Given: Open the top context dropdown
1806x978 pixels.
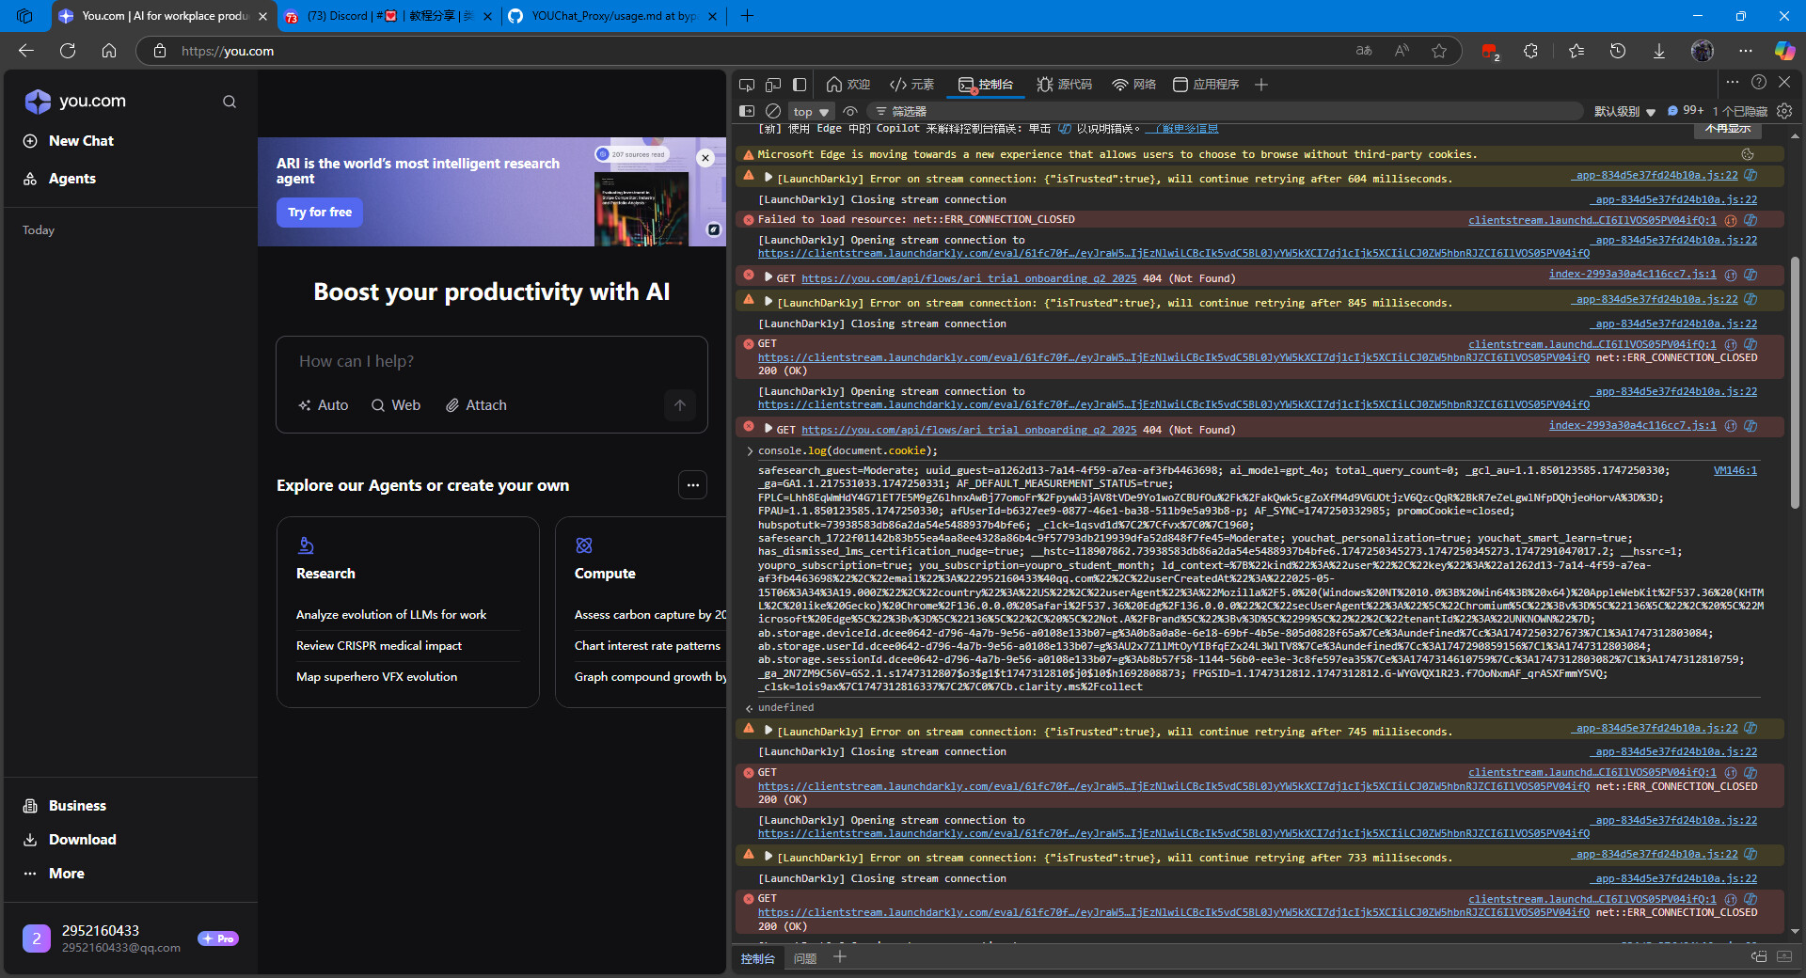Looking at the screenshot, I should [x=811, y=111].
